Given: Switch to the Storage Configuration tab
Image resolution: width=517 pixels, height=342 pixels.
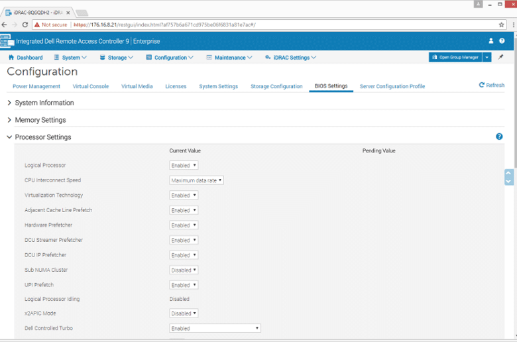Looking at the screenshot, I should pos(276,86).
